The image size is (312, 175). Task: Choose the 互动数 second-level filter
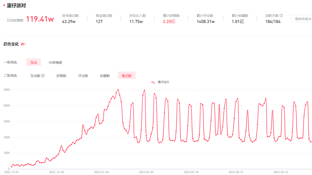35,76
